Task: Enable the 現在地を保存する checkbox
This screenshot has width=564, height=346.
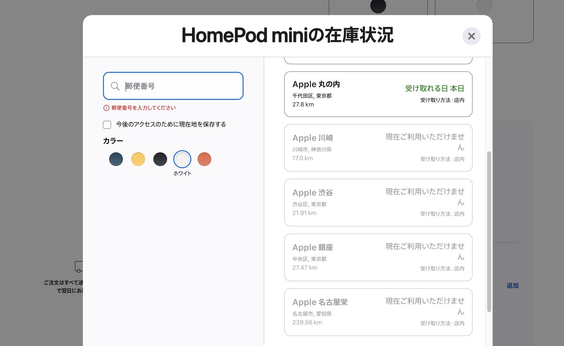Action: tap(107, 124)
